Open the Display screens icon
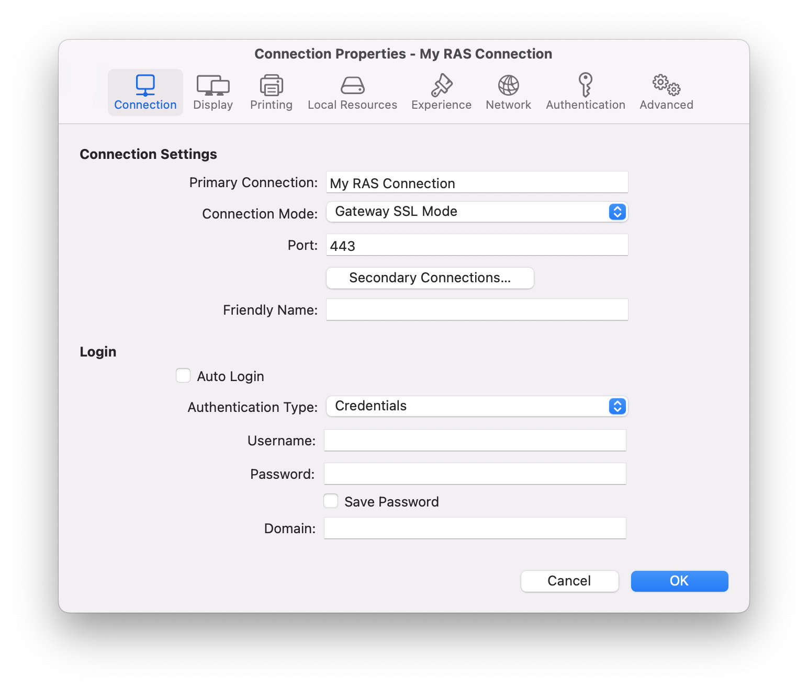The width and height of the screenshot is (808, 690). point(213,85)
